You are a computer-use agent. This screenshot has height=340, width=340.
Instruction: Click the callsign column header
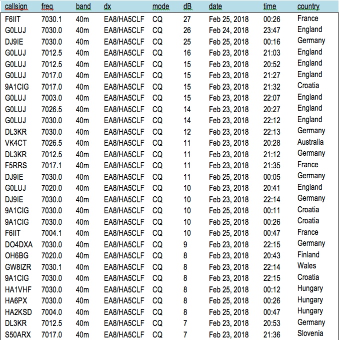16,7
